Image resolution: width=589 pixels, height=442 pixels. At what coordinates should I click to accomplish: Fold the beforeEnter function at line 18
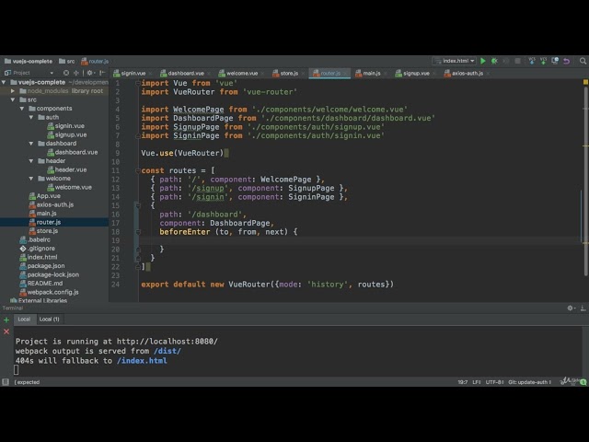[138, 232]
